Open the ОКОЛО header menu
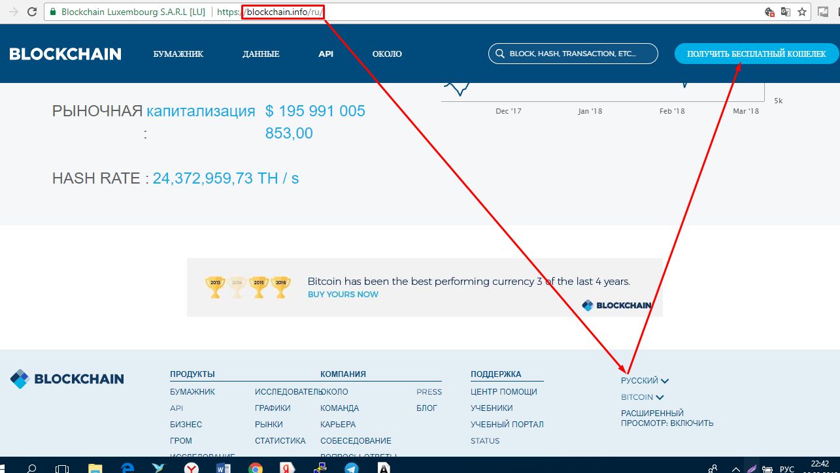 (x=387, y=54)
